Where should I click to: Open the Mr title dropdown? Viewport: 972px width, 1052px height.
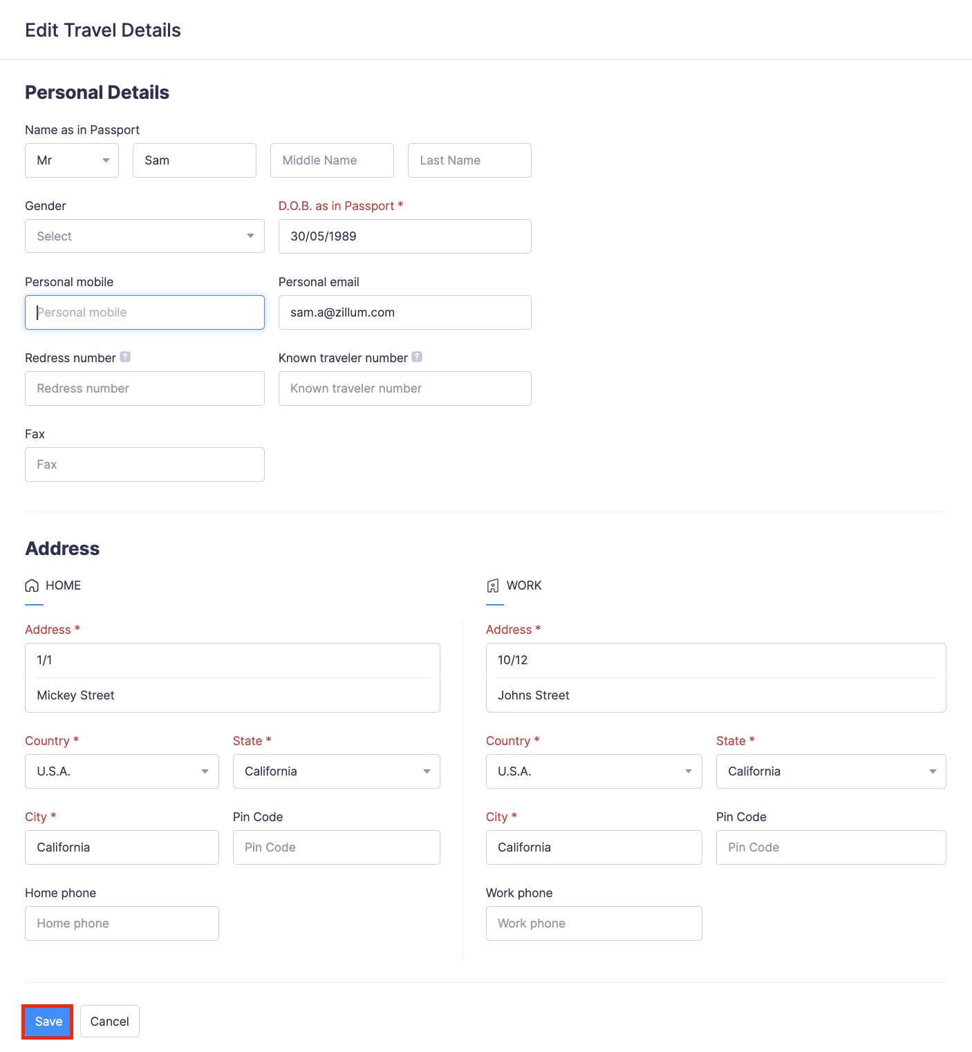point(72,160)
